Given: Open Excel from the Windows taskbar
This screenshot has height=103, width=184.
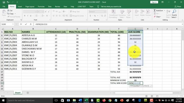Looking at the screenshot, I should 86,100.
